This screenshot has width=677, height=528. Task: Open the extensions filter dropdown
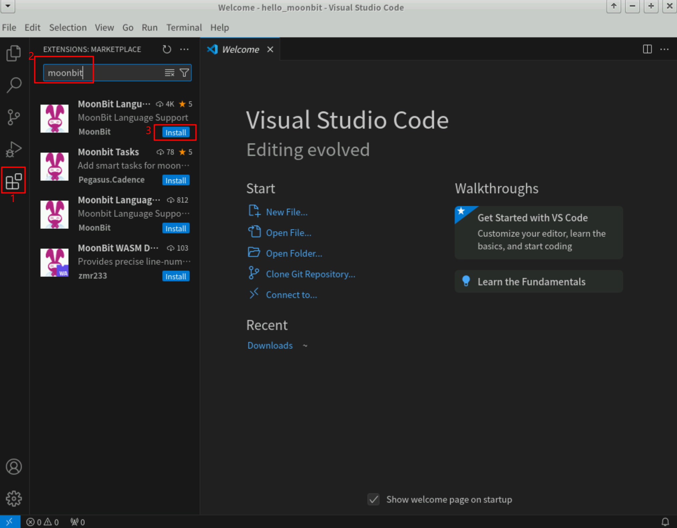pyautogui.click(x=184, y=73)
